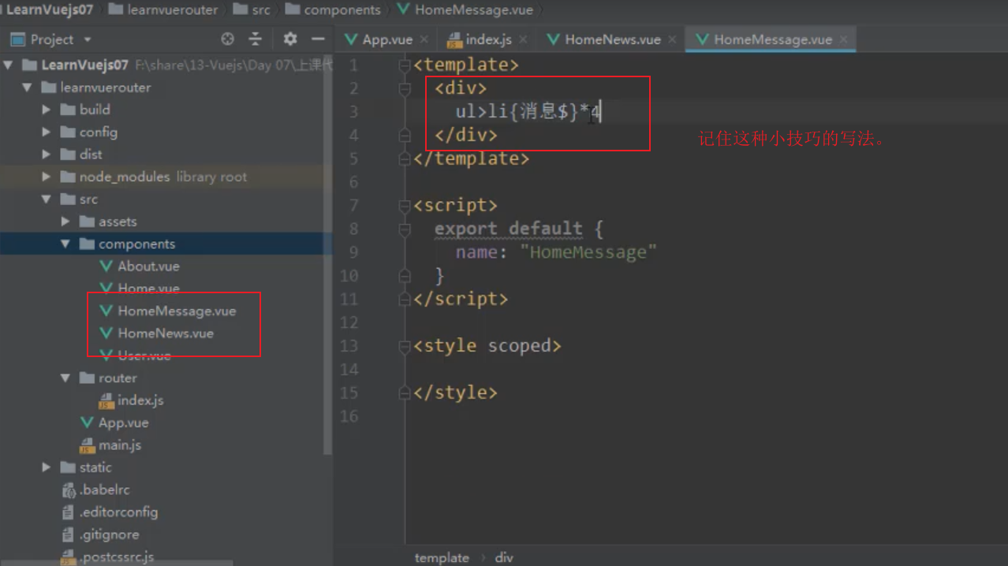Open main.js in the project tree
Viewport: 1008px width, 566px height.
coord(120,445)
